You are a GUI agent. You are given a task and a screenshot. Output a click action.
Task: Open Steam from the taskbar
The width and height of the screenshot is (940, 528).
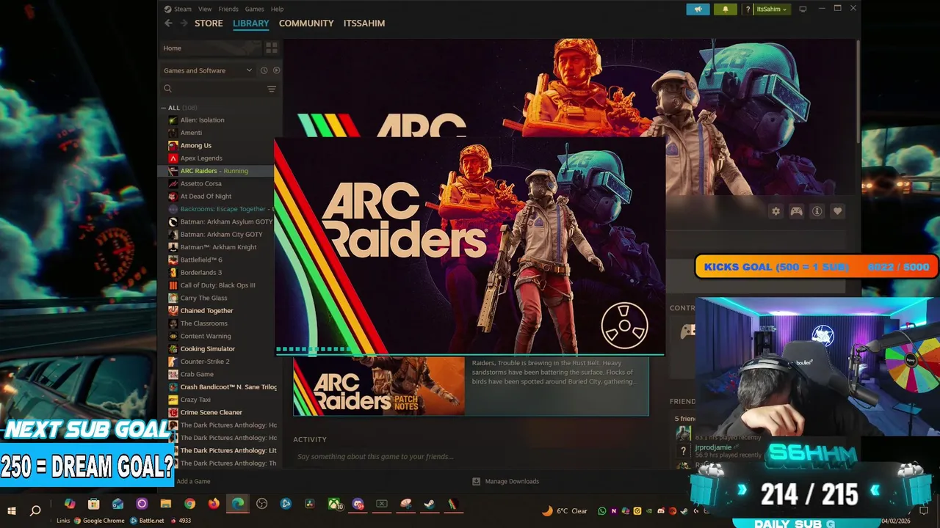pos(430,505)
